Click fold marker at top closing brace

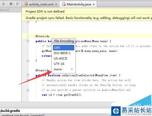[x=28, y=22]
